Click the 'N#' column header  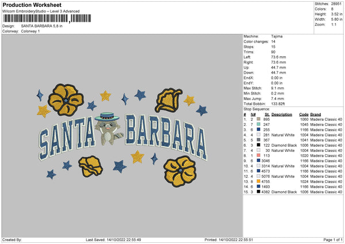pyautogui.click(x=253, y=115)
